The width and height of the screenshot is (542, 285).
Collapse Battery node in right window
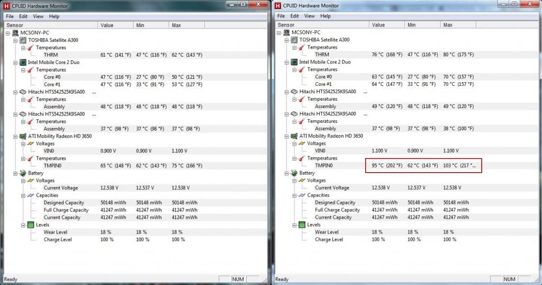[286, 173]
